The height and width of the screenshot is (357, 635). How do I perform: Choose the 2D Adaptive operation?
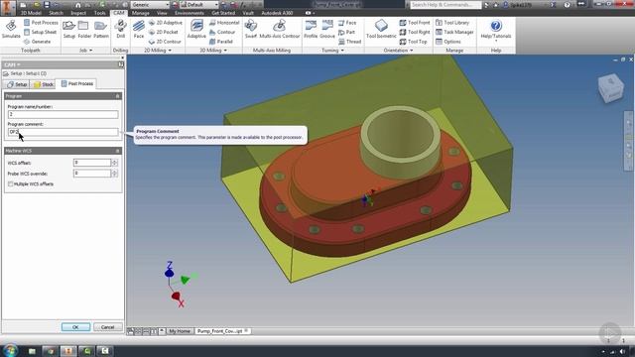pyautogui.click(x=166, y=23)
